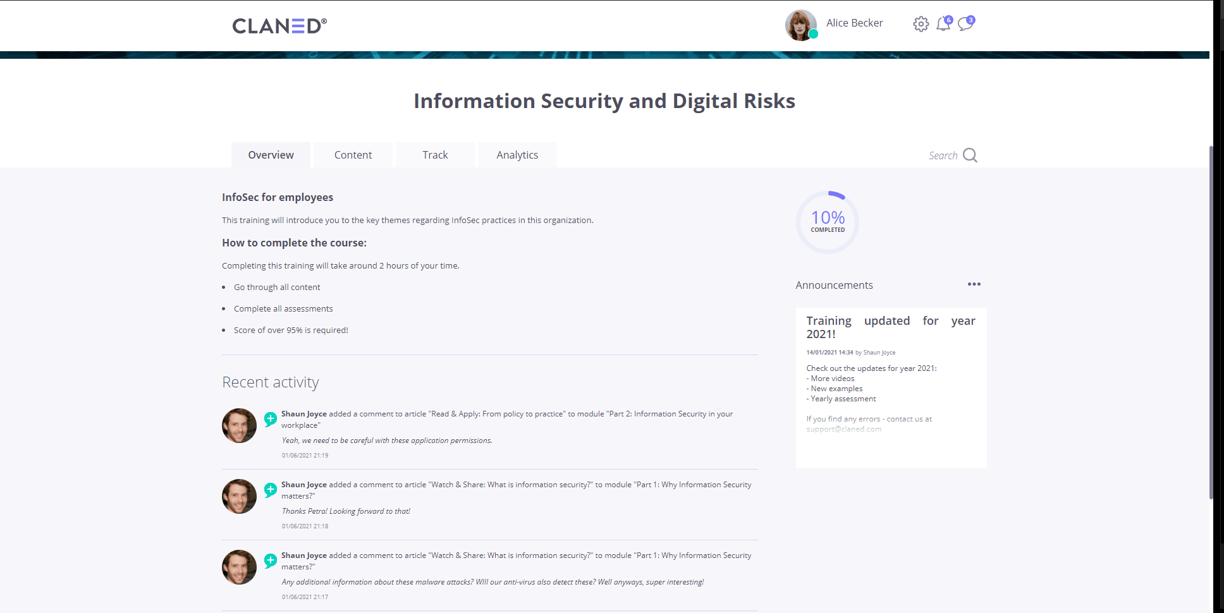Open Alice Becker's profile avatar

801,24
